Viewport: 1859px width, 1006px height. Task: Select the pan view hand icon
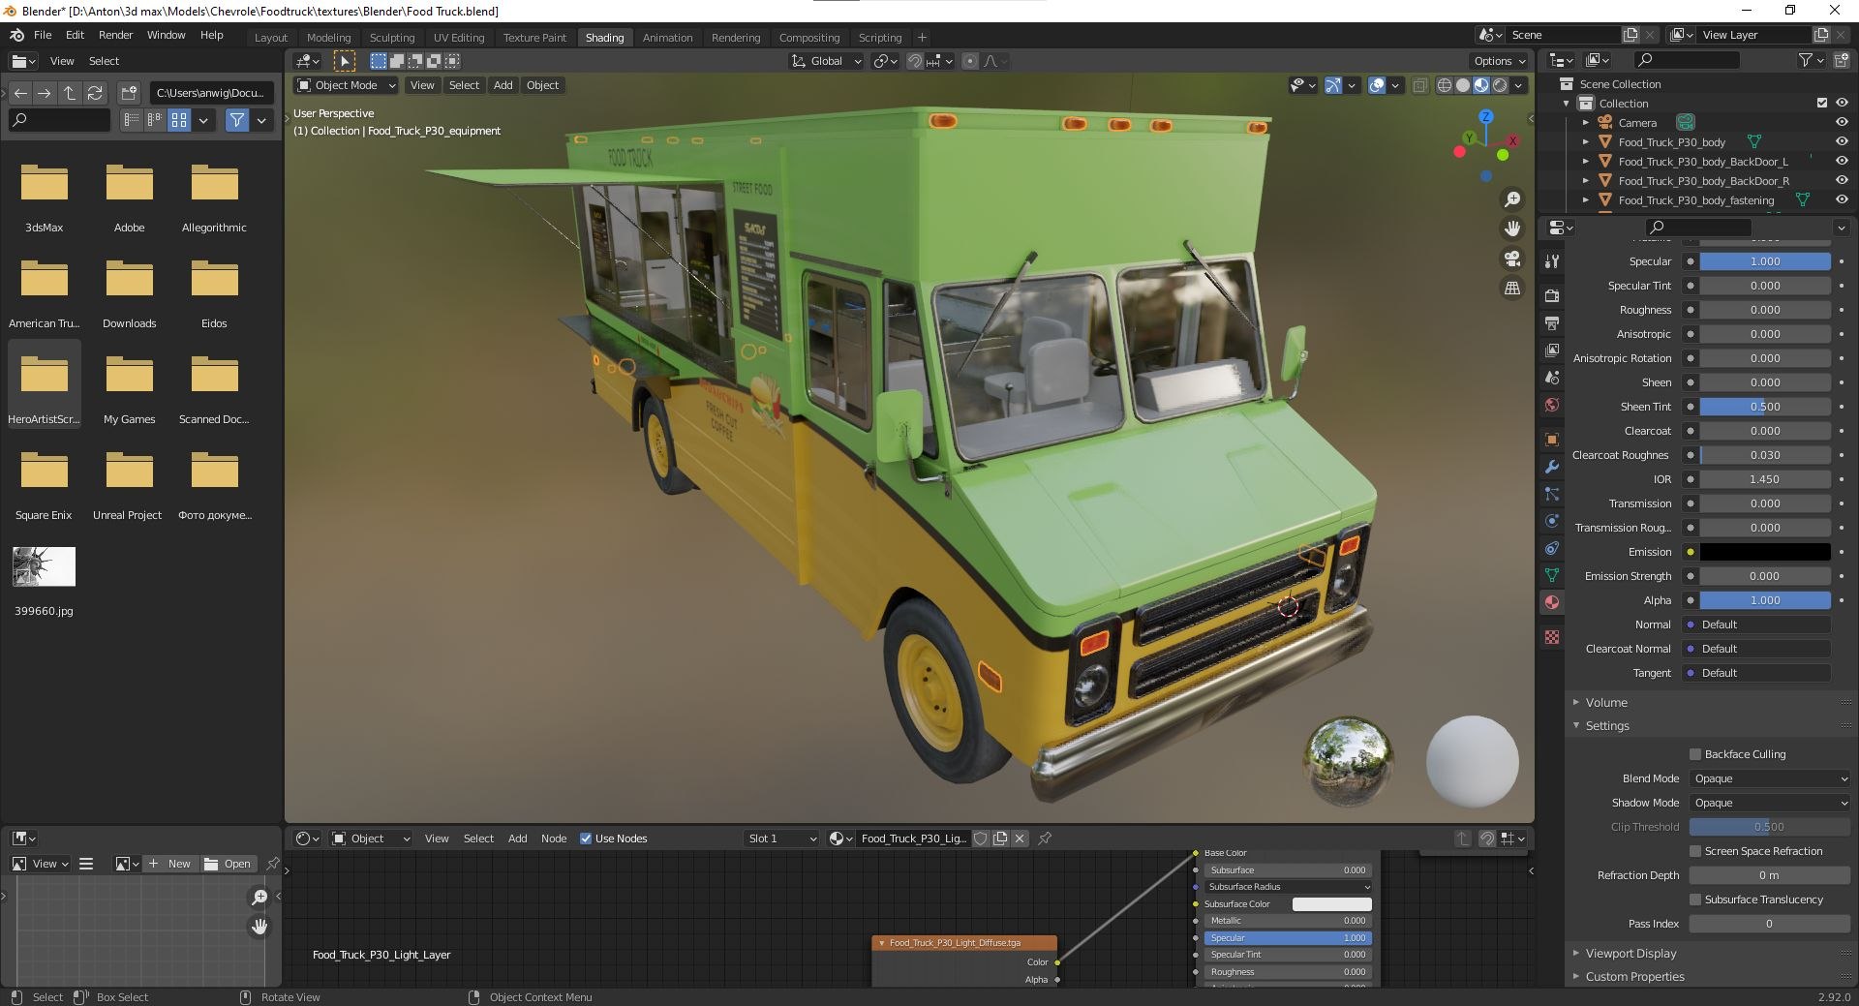pos(1511,229)
